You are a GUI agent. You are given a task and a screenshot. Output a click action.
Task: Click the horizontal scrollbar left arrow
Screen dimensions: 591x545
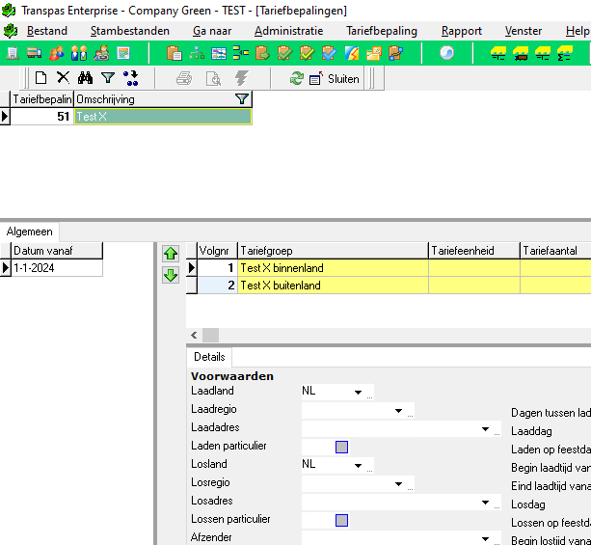point(194,335)
